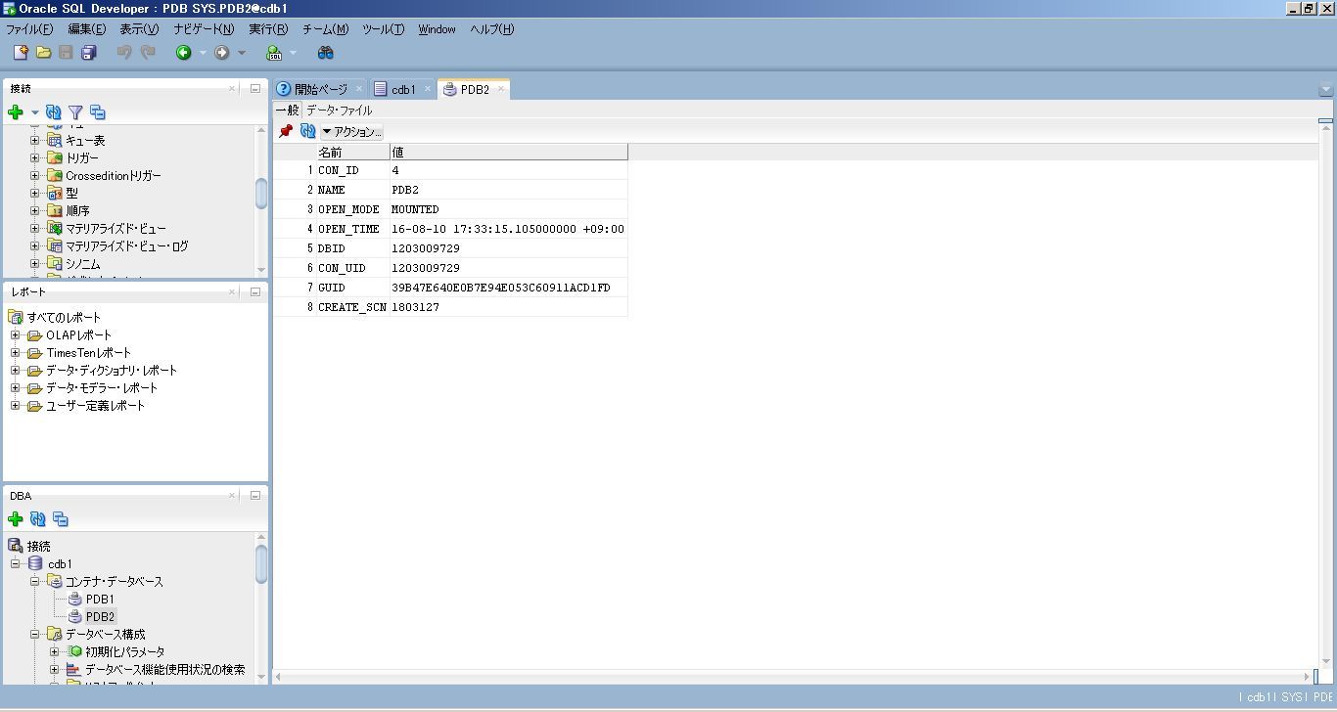The width and height of the screenshot is (1337, 712).
Task: Open the ファイル(F) menu
Action: (x=29, y=29)
